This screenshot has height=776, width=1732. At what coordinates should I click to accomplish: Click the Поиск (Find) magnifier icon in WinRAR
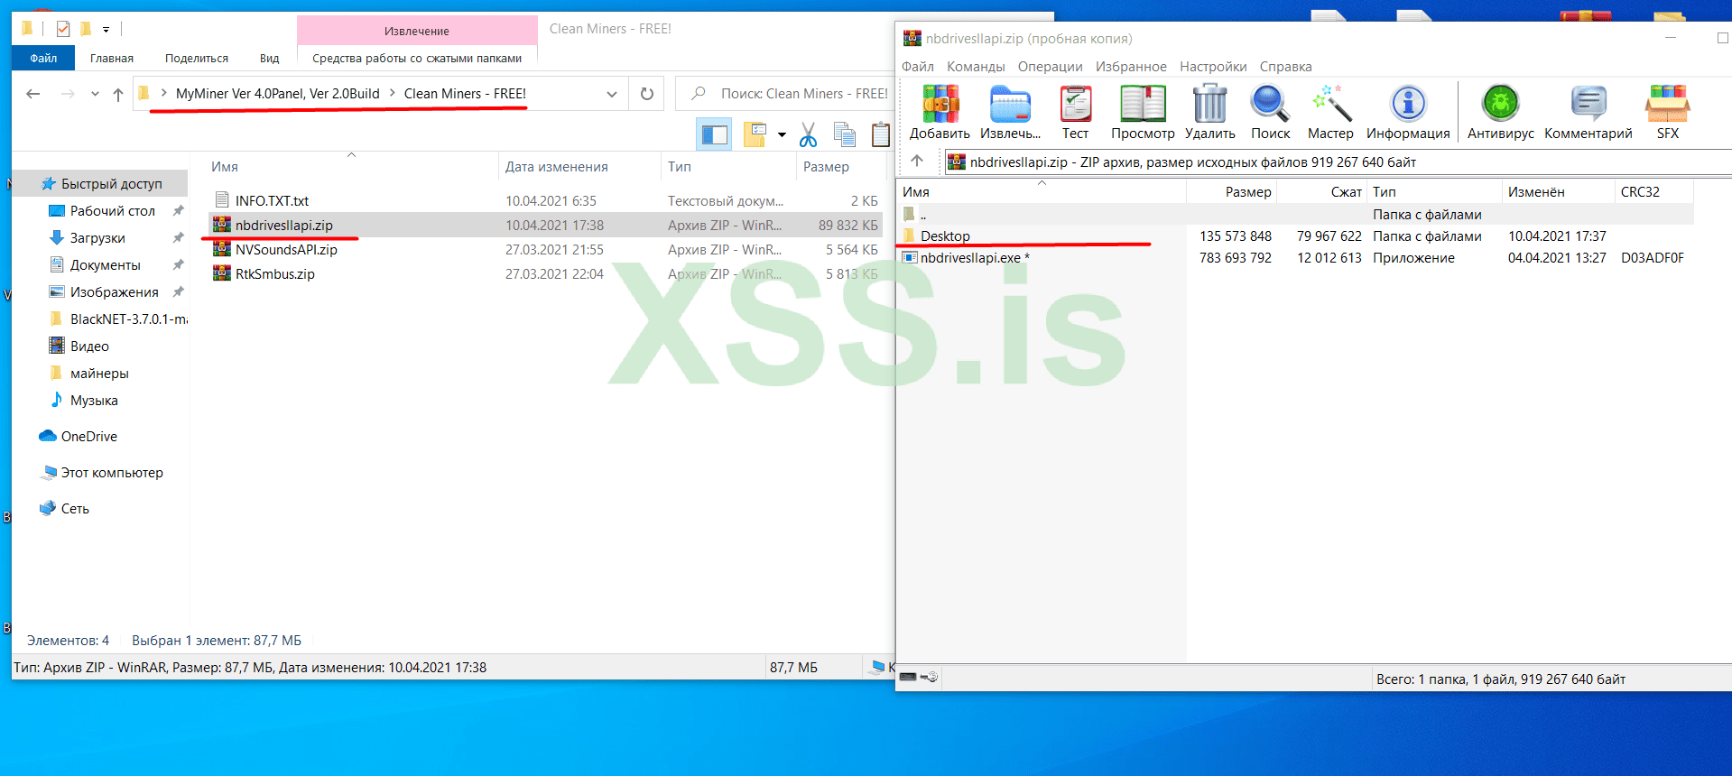pyautogui.click(x=1270, y=105)
